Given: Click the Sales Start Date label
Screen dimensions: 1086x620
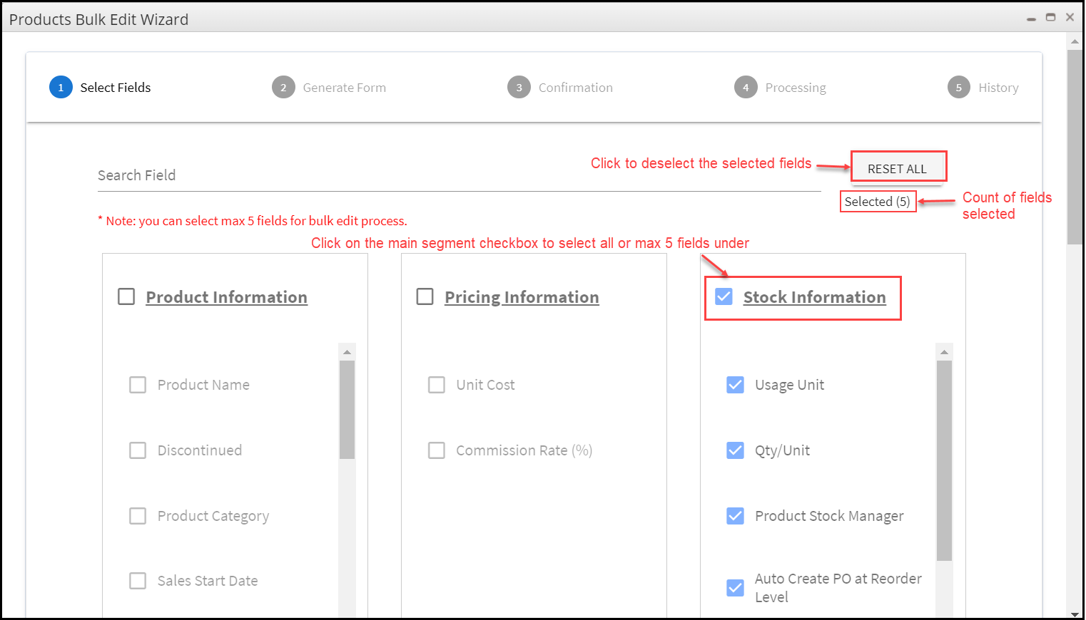Looking at the screenshot, I should point(208,581).
